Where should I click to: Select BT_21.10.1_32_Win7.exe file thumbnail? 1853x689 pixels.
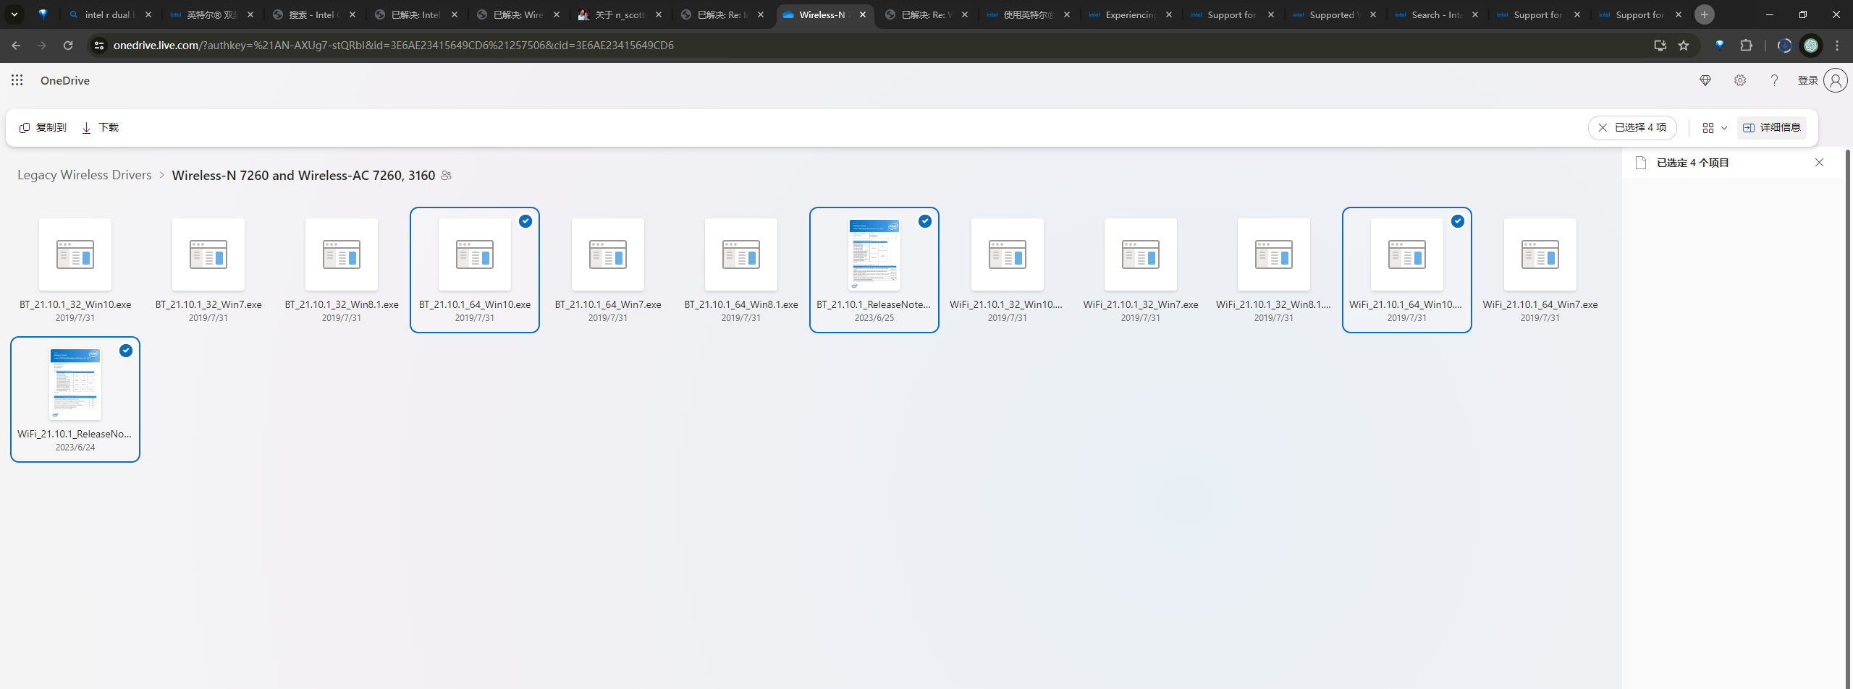click(x=208, y=254)
